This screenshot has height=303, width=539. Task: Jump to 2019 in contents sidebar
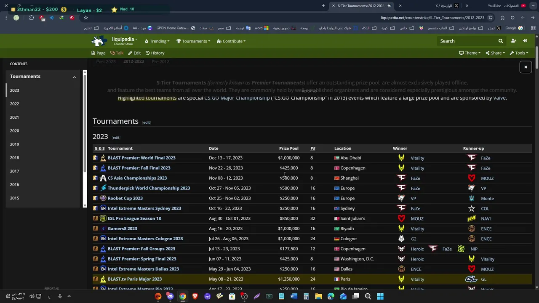(x=14, y=144)
